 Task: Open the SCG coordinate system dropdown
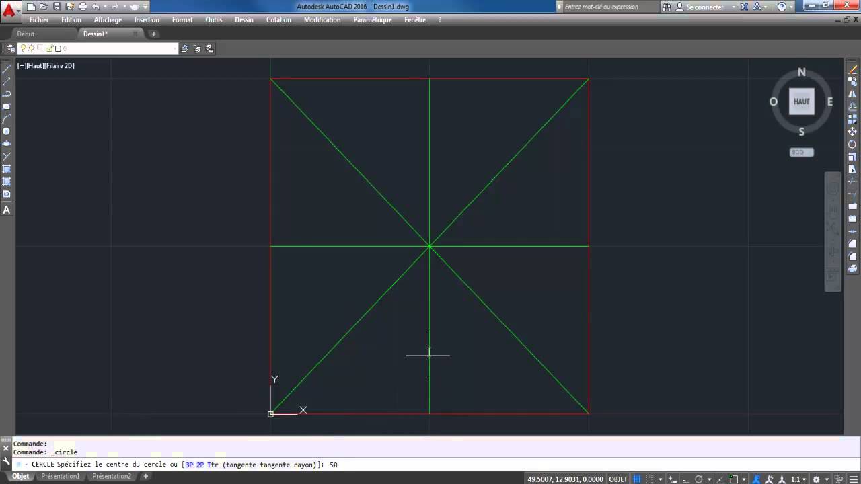pos(801,152)
